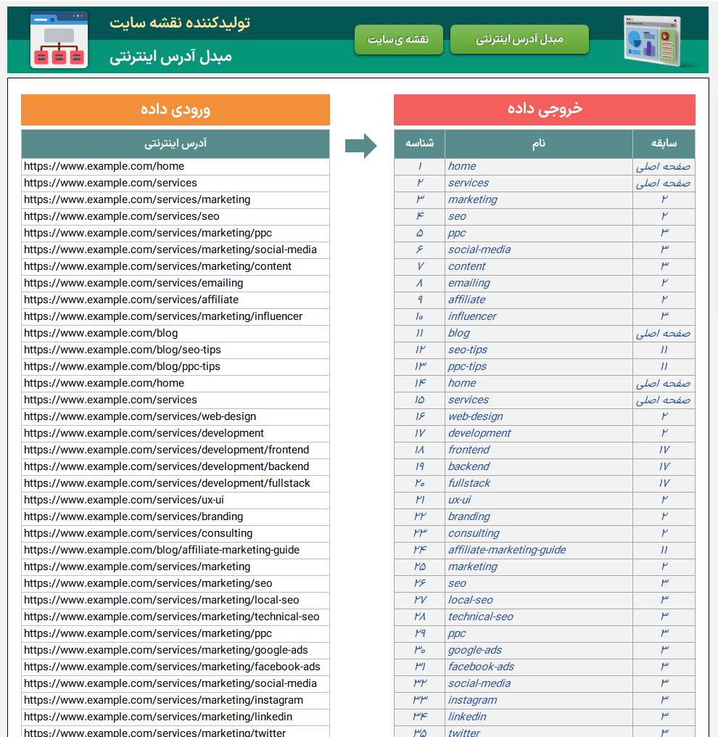This screenshot has width=718, height=737.
Task: Click output name cell 'consulting'
Action: pyautogui.click(x=539, y=533)
